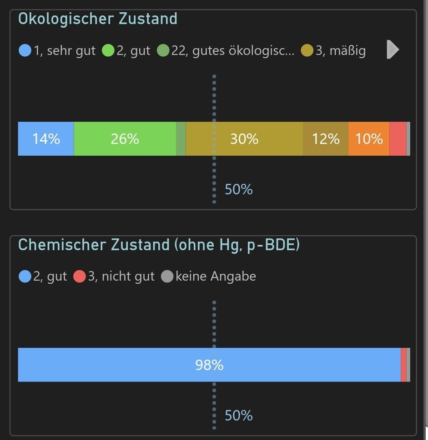Expand legend with the right arrow
The height and width of the screenshot is (440, 428).
coord(392,49)
